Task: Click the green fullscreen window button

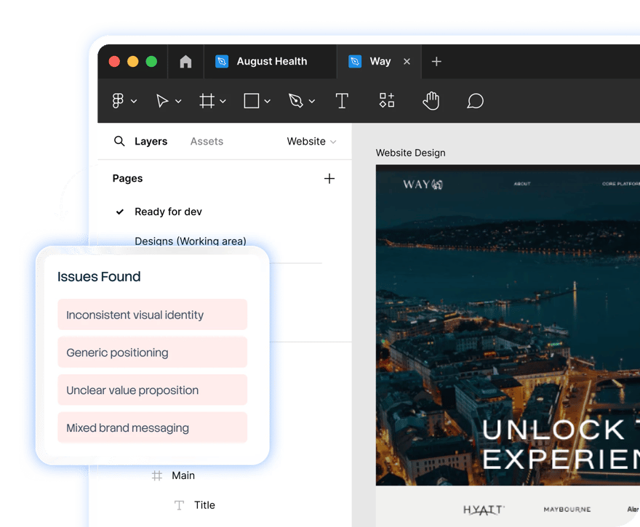Action: click(x=151, y=62)
